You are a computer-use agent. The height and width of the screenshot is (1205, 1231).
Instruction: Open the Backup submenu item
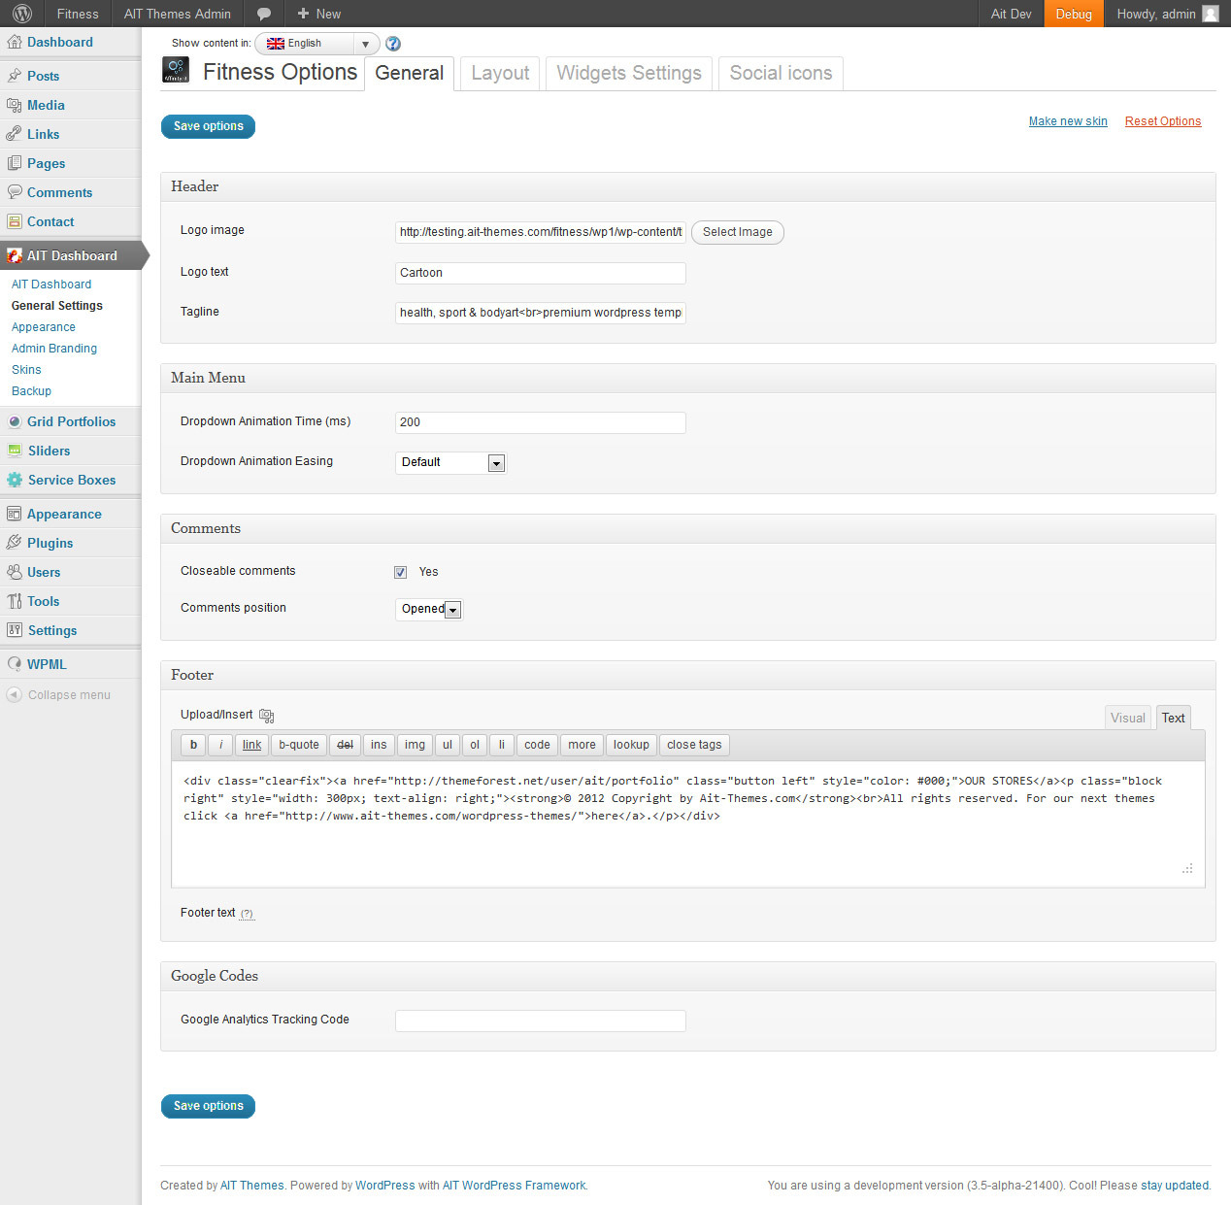pos(31,391)
